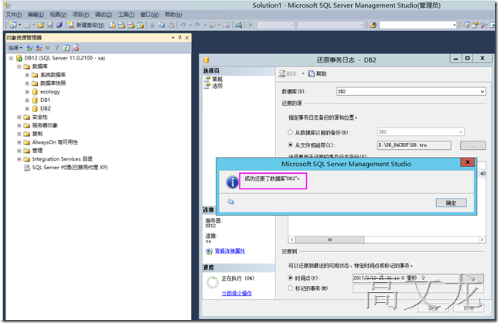
Task: Click the scrollbar right arrow in backup list
Action: pyautogui.click(x=482, y=240)
